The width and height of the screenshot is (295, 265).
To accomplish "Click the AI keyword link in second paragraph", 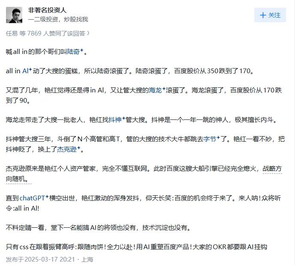I will pyautogui.click(x=25, y=71).
